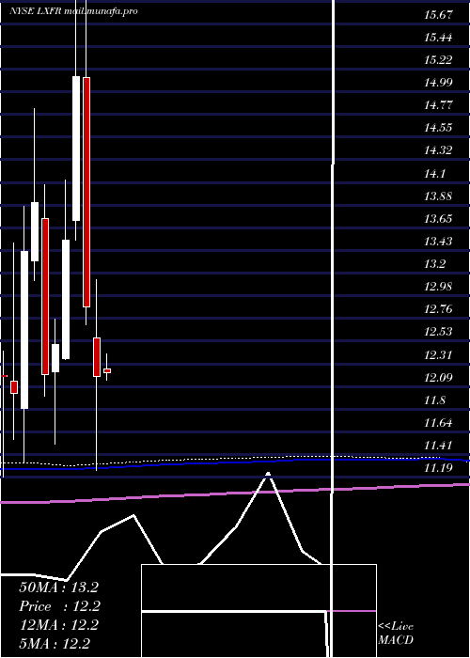Click the 15.67 price axis label
This screenshot has height=658, width=470.
[438, 15]
